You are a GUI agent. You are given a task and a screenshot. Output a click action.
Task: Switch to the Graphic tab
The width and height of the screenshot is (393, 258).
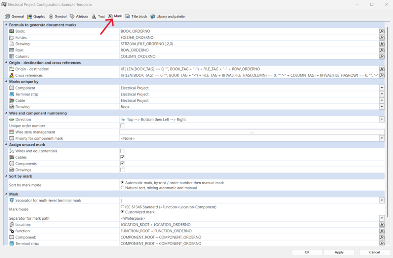36,16
